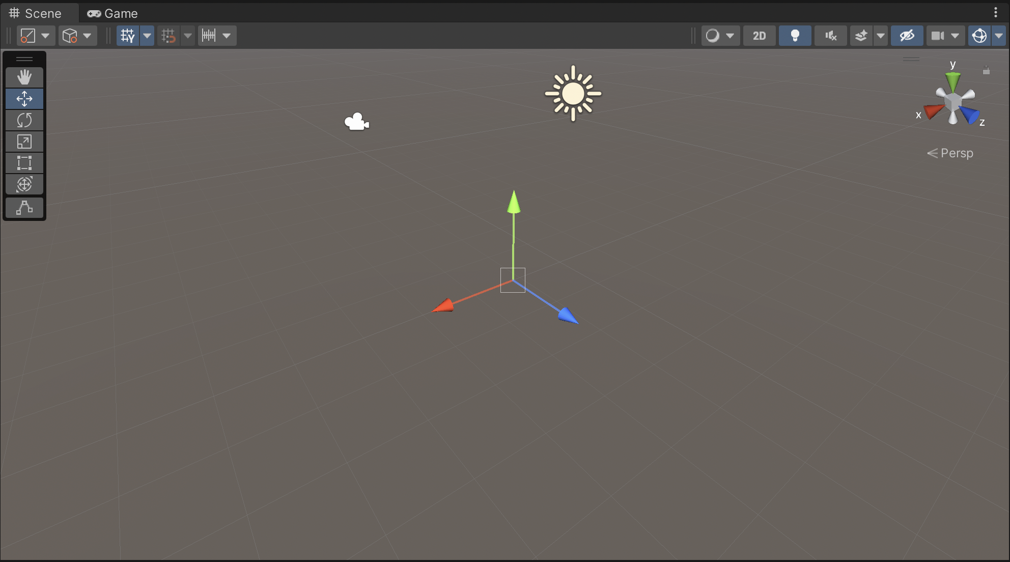Toggle hidden objects visibility eye

[907, 36]
